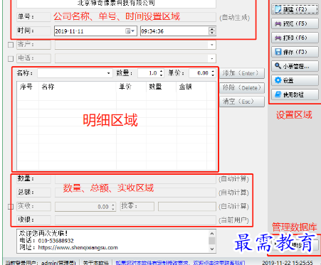Click the 清空 (Esc) button

click(242, 102)
